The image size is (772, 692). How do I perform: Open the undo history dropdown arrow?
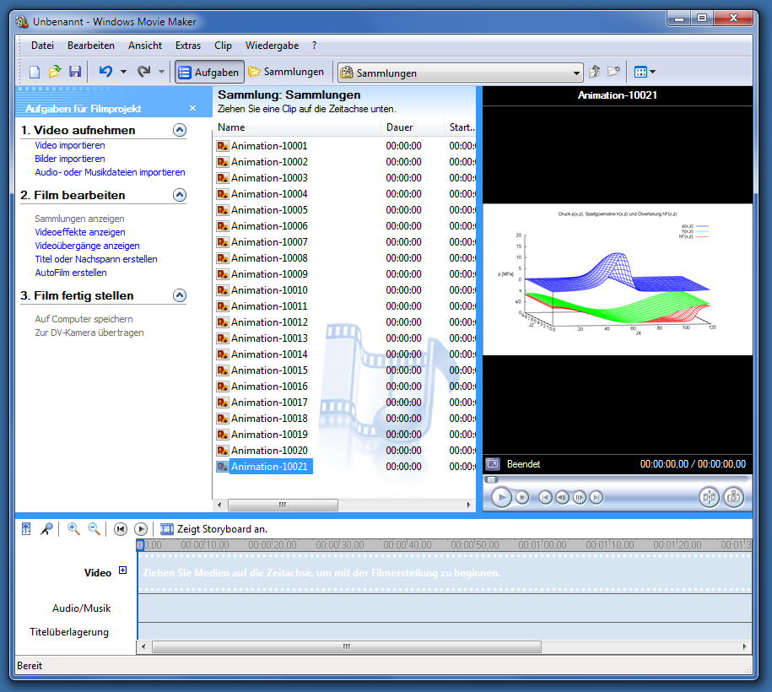point(123,72)
